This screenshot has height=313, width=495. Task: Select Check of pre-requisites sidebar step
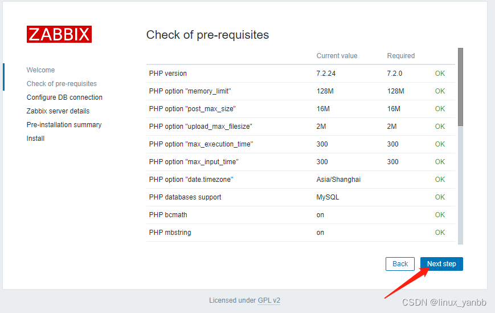click(x=62, y=84)
